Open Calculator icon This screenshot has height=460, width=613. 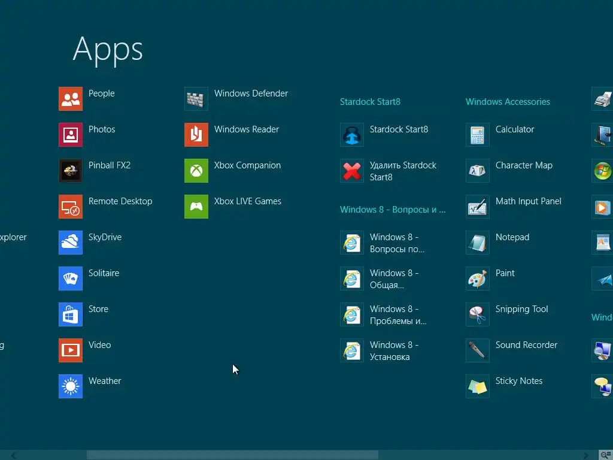click(x=477, y=135)
